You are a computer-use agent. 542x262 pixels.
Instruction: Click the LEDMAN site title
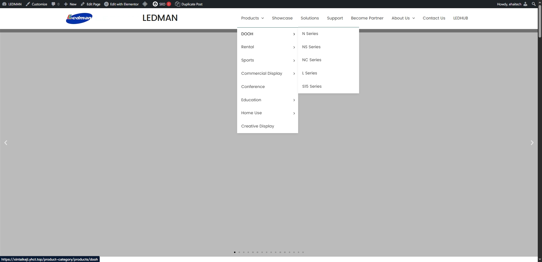tap(160, 18)
